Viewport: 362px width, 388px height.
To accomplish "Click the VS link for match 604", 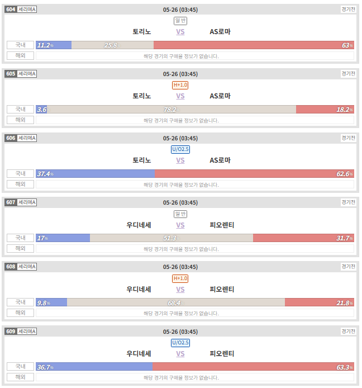I will (x=180, y=32).
